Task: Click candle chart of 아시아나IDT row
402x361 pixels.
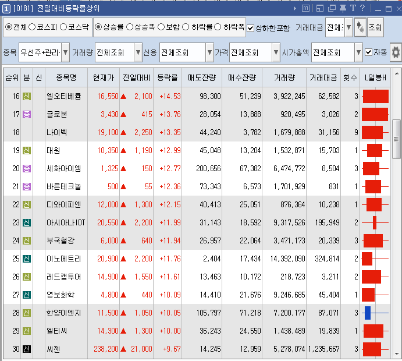Action: [x=375, y=222]
